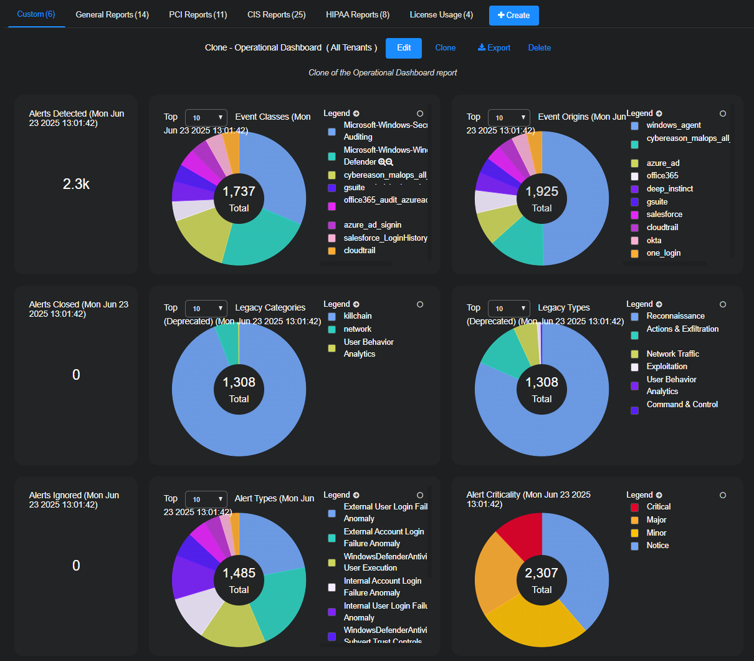Click the download icon next to Export
The height and width of the screenshot is (661, 754).
pos(482,47)
